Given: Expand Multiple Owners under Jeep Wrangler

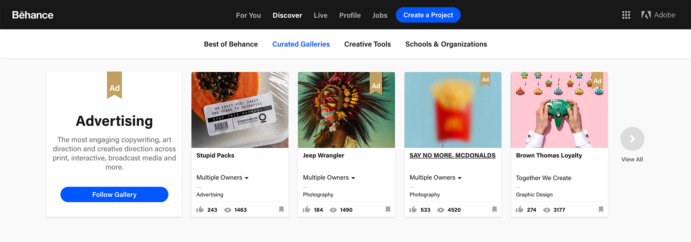Looking at the screenshot, I should point(329,178).
